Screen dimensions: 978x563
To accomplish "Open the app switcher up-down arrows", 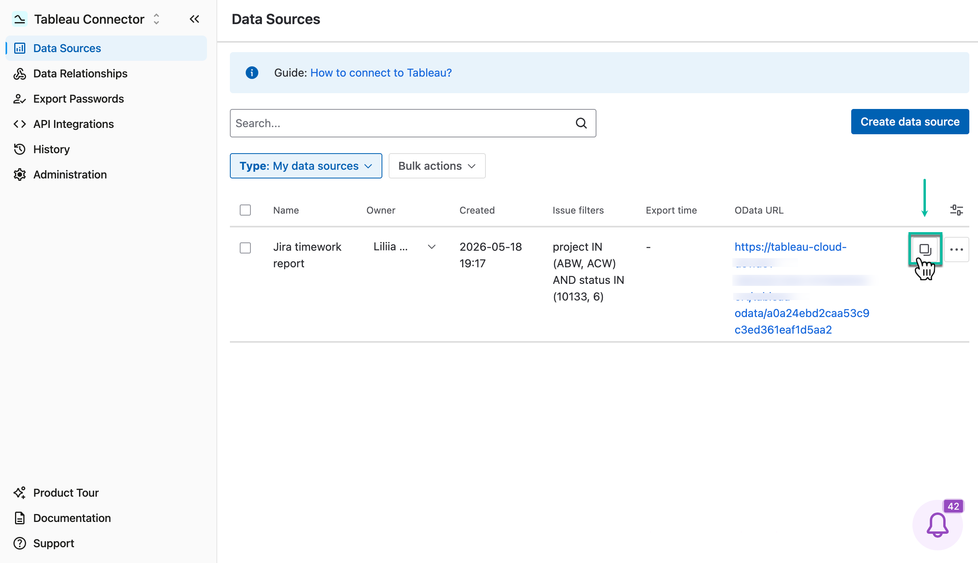I will 156,19.
